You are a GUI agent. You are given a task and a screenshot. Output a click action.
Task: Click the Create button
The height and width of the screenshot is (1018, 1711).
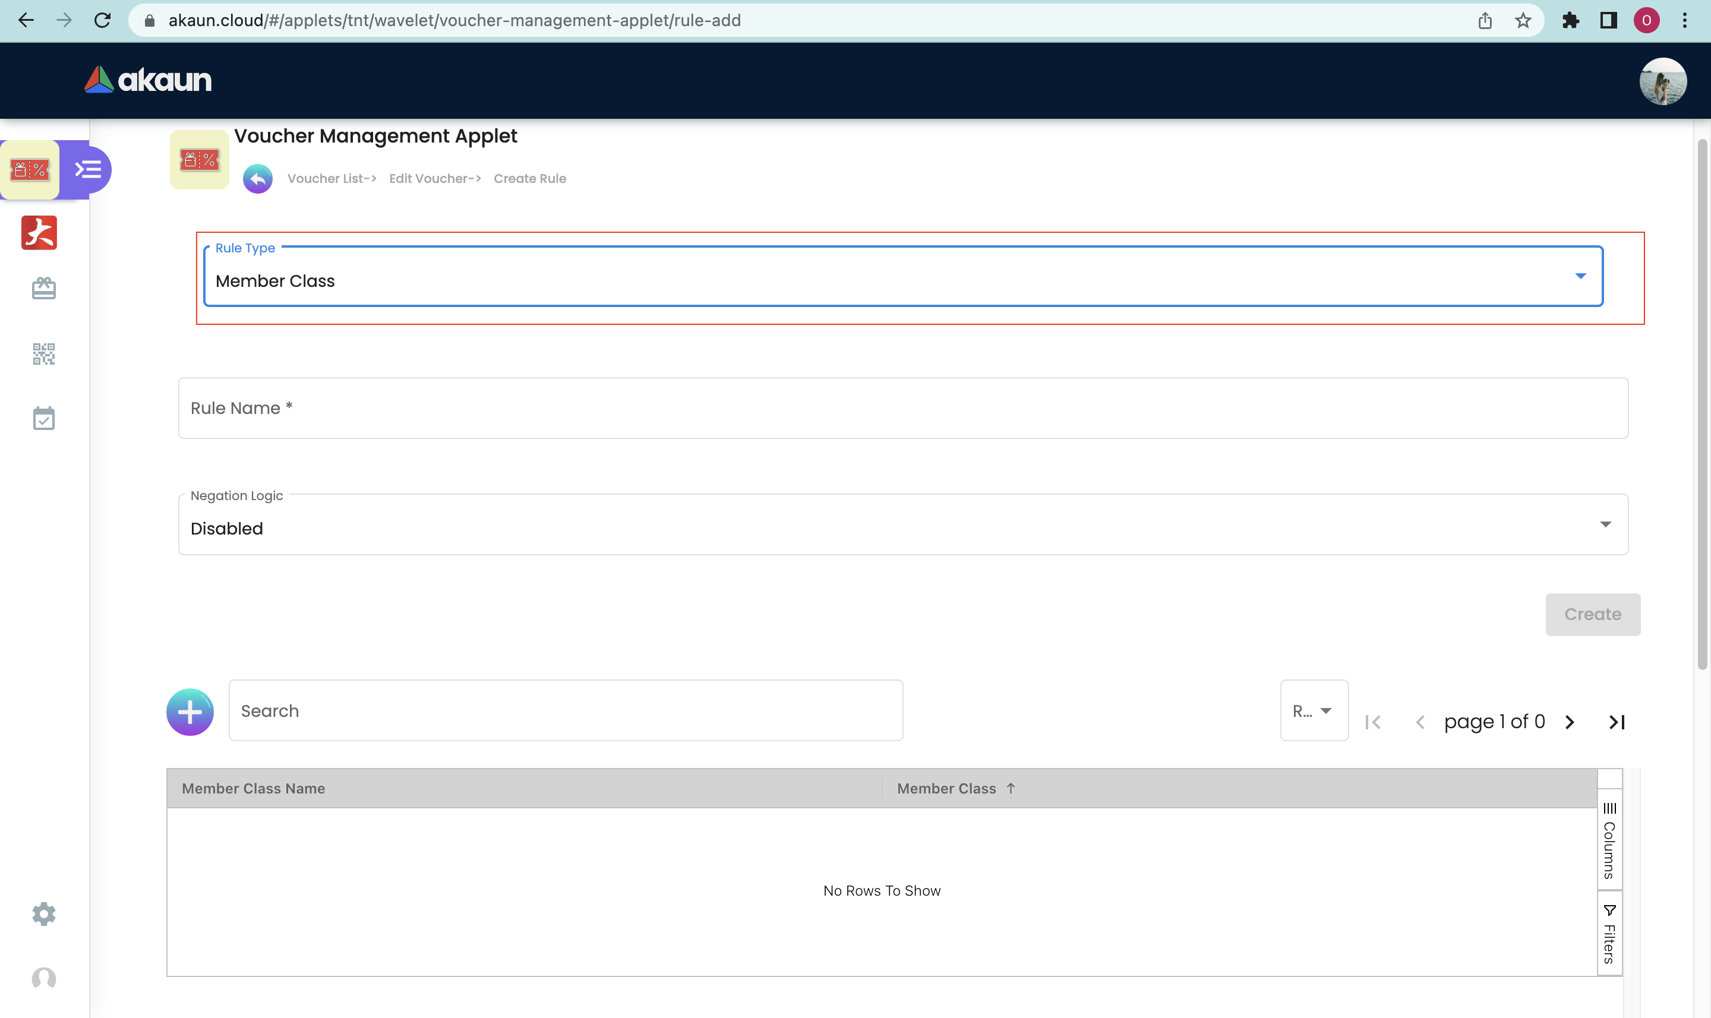1592,615
